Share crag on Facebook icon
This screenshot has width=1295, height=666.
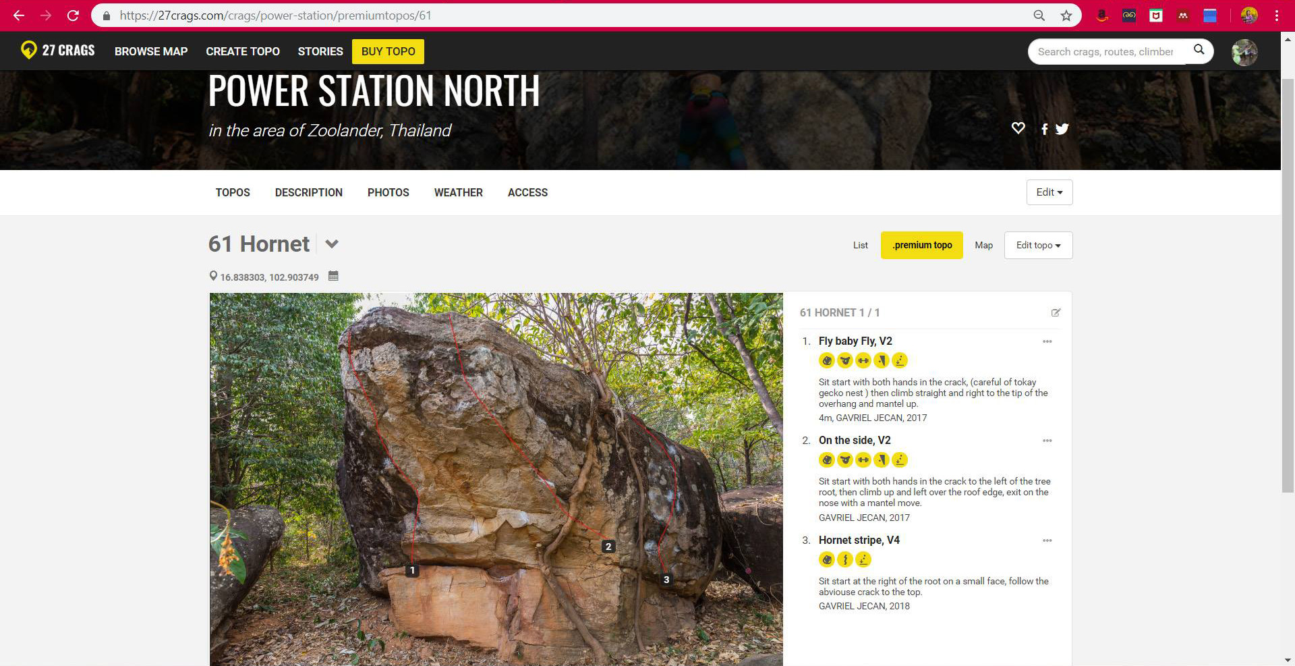tap(1044, 129)
